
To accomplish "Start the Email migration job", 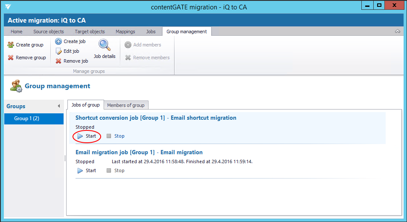I will (x=87, y=170).
